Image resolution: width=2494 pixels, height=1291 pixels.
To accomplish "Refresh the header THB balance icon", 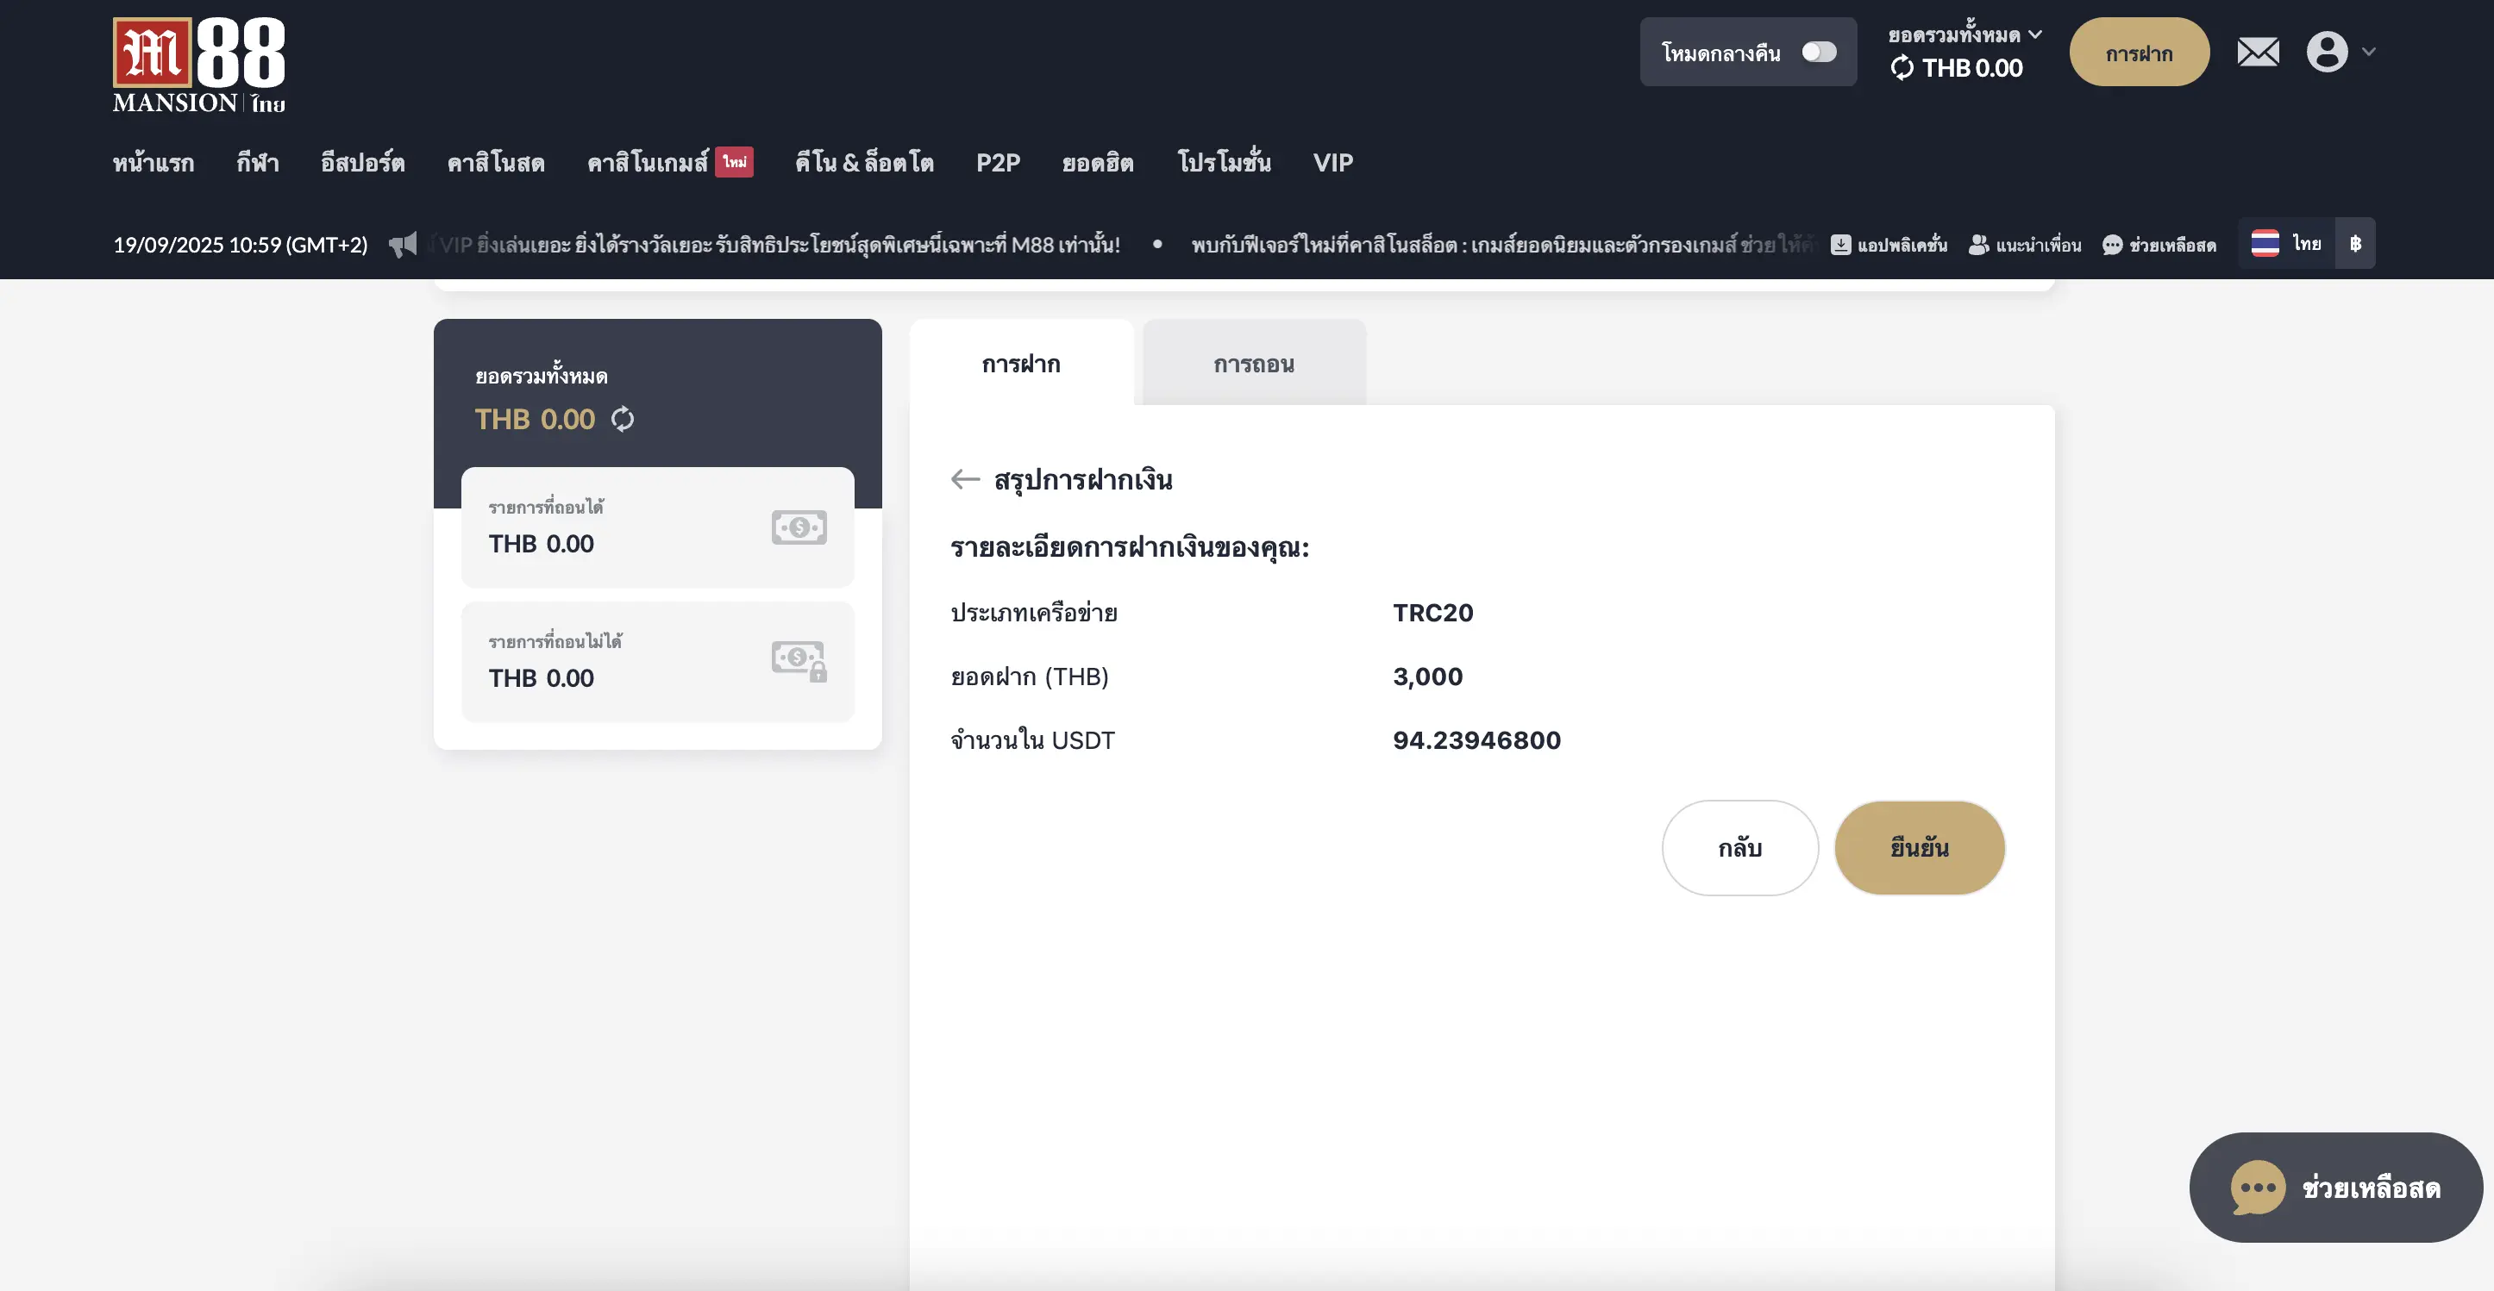I will click(x=1902, y=68).
